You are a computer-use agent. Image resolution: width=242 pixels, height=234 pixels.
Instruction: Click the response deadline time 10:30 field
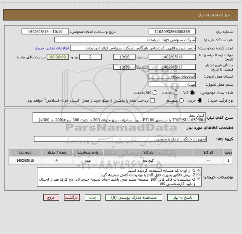[x=124, y=57]
